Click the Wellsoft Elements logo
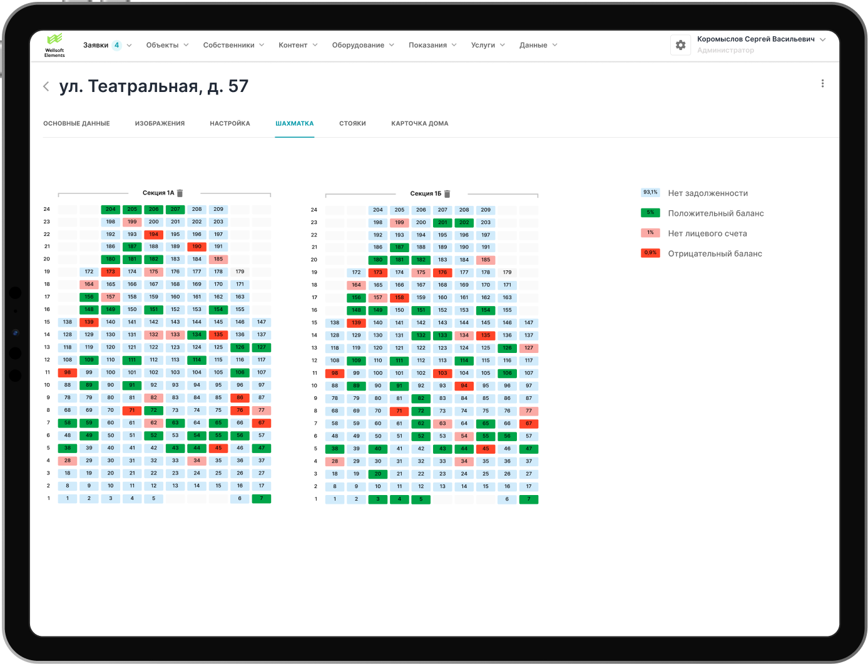This screenshot has height=664, width=868. click(54, 45)
